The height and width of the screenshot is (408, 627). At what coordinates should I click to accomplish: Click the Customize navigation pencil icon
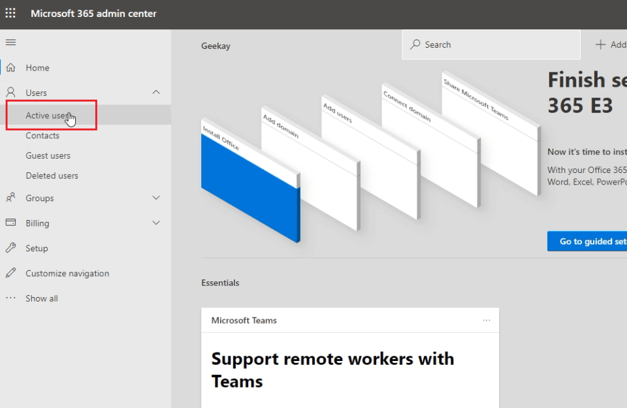(10, 273)
